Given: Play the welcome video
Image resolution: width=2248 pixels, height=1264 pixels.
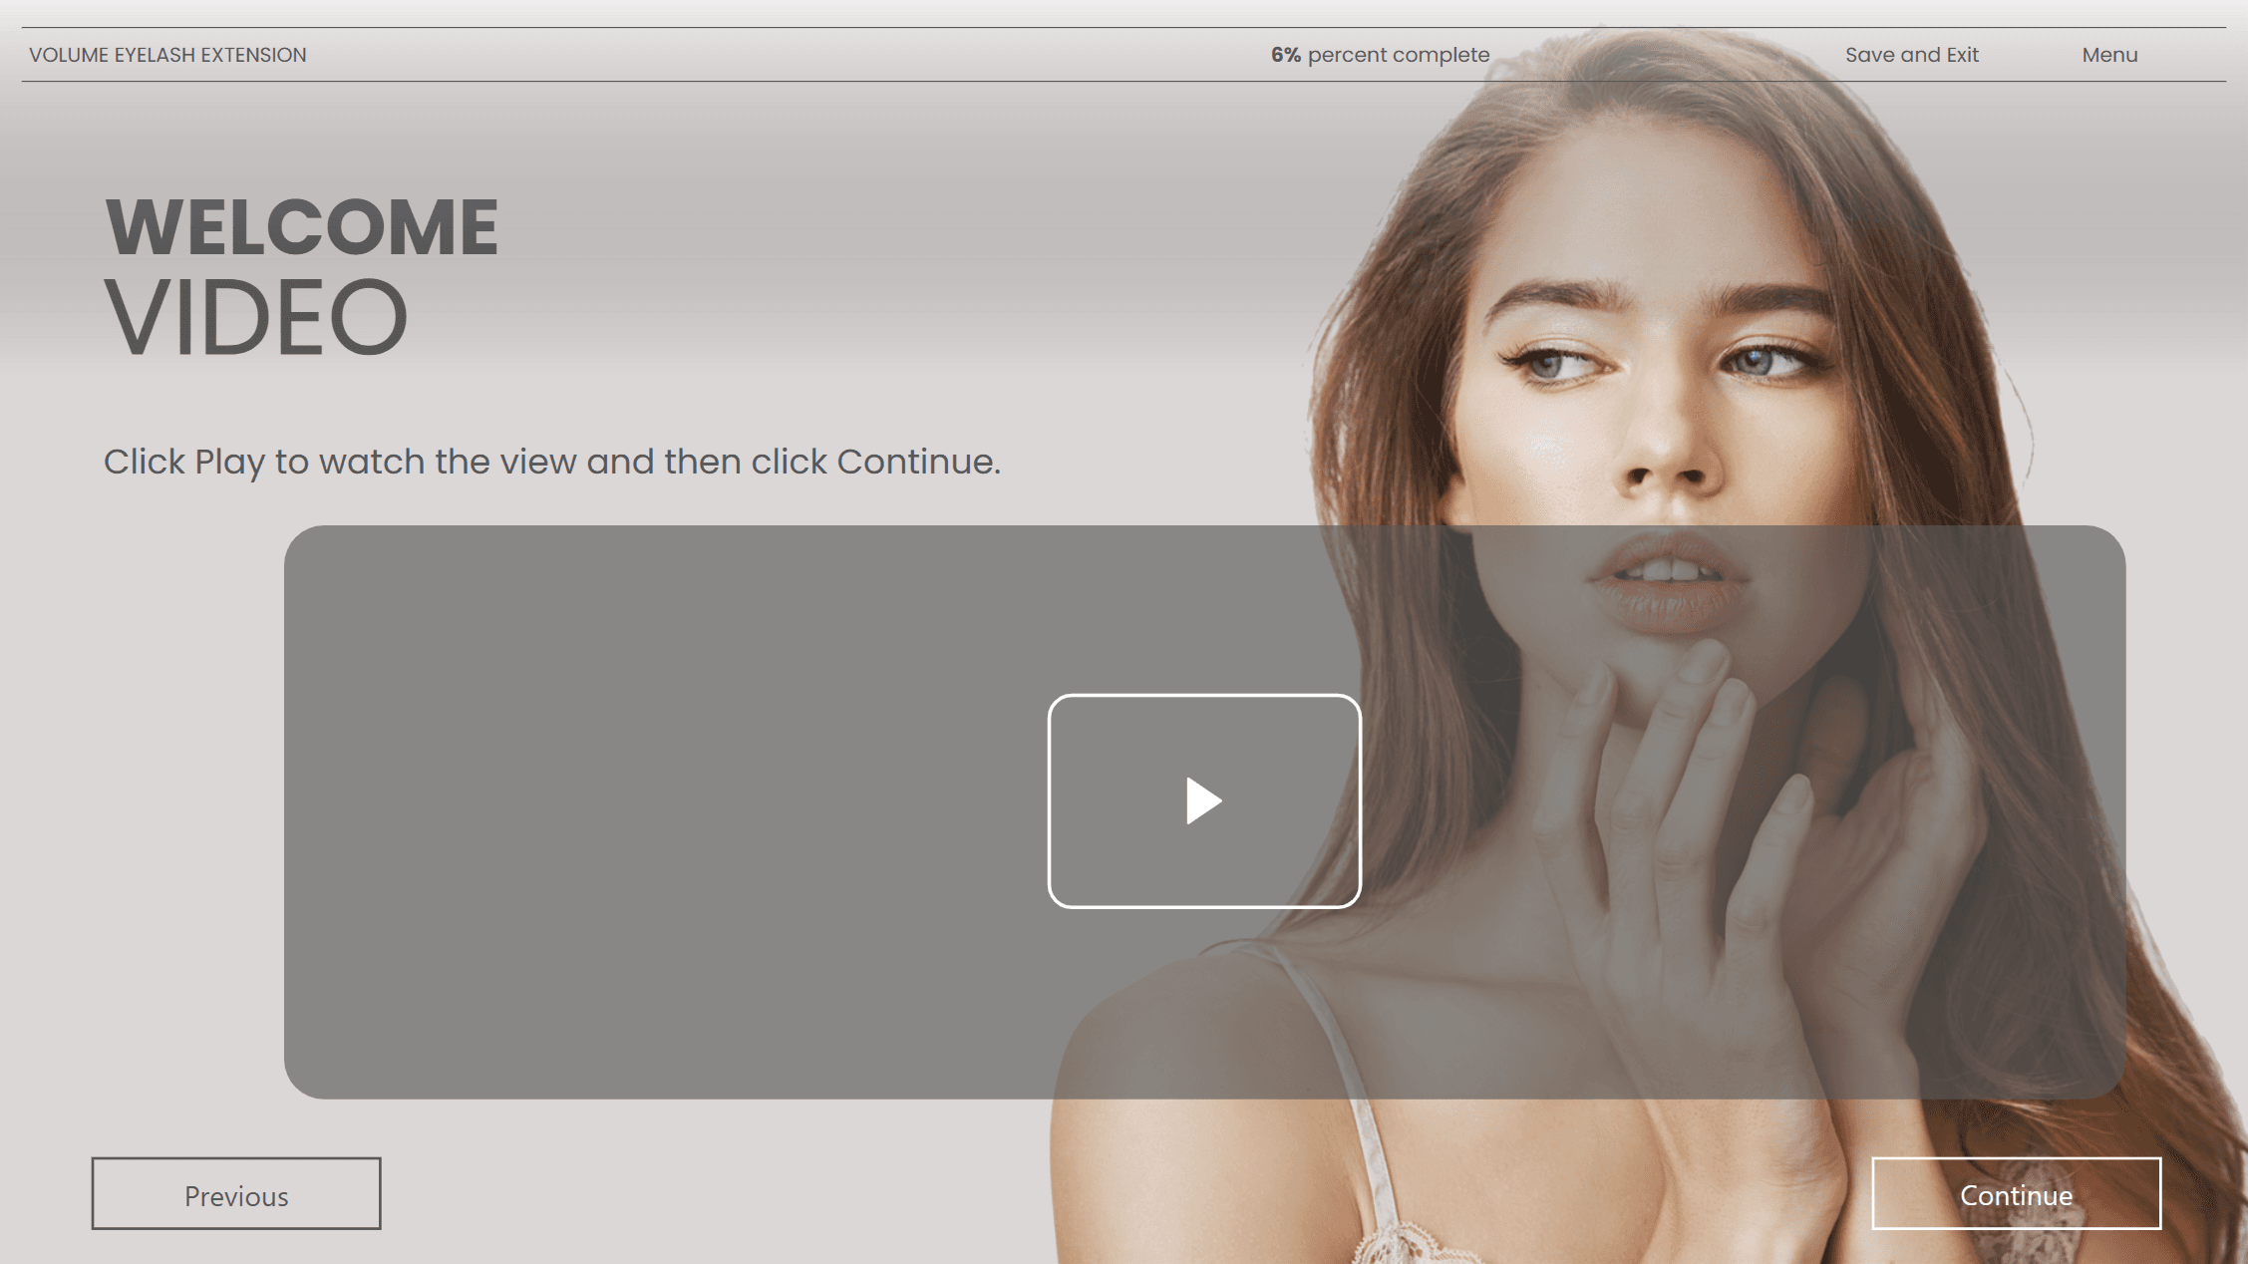Looking at the screenshot, I should pyautogui.click(x=1204, y=800).
